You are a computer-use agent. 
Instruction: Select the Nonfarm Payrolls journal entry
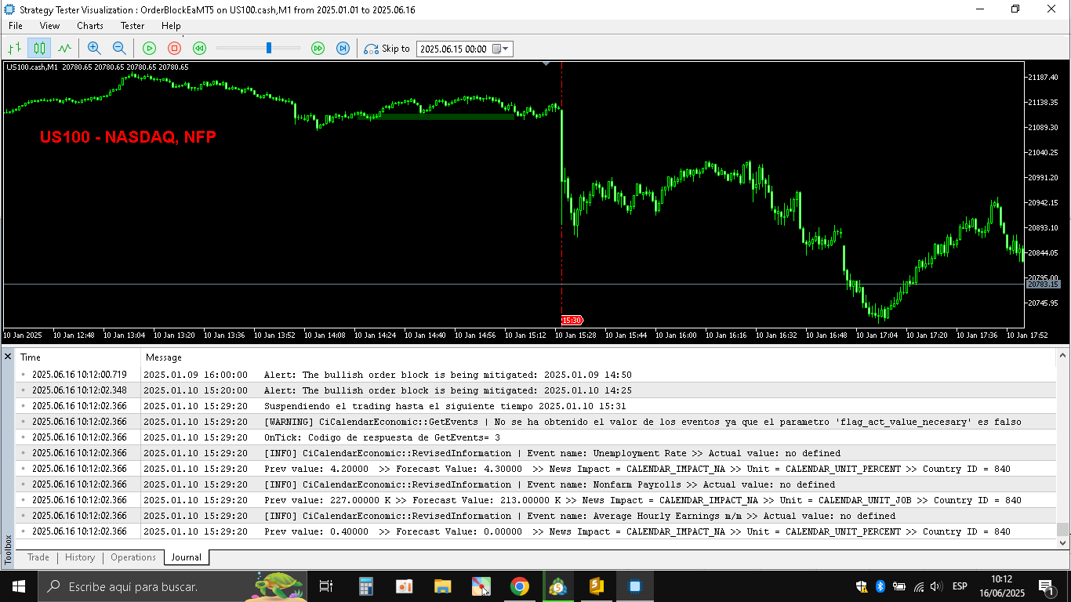[x=535, y=484]
